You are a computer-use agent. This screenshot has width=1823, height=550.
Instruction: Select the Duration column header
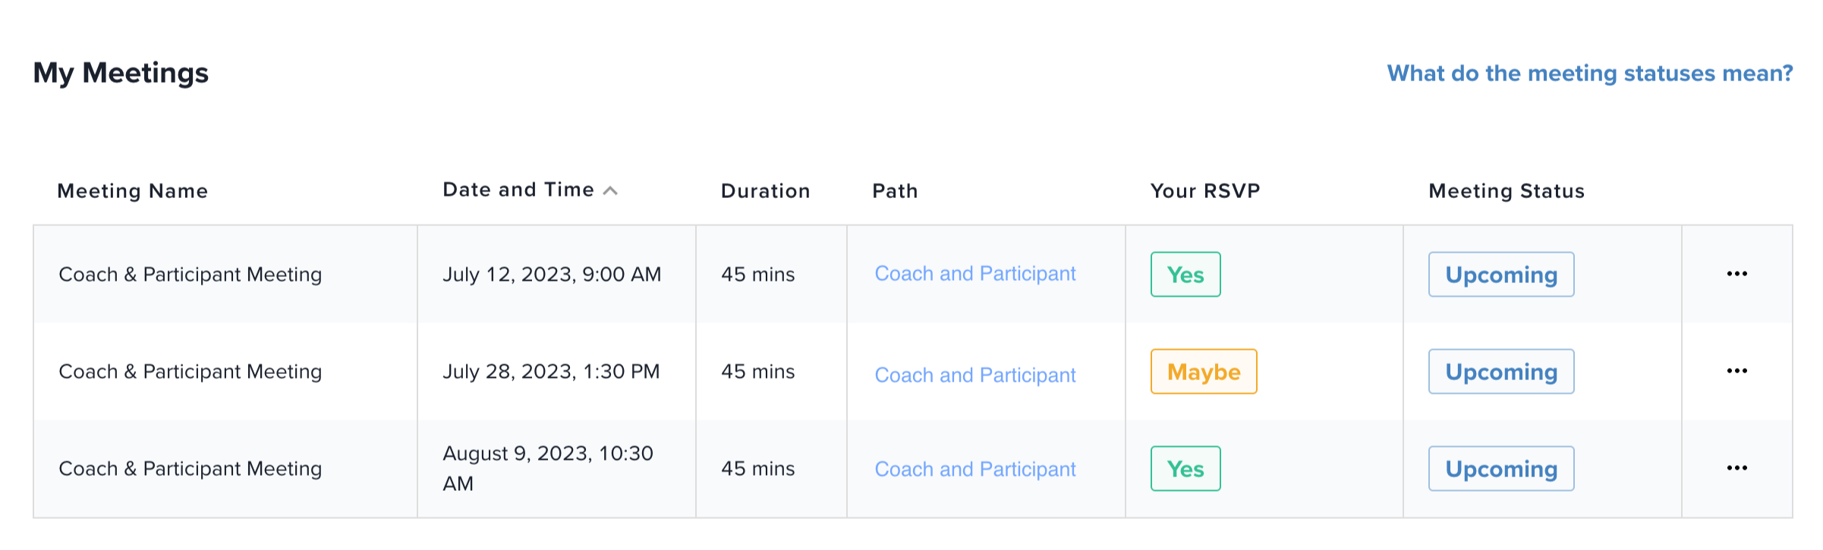pyautogui.click(x=766, y=191)
